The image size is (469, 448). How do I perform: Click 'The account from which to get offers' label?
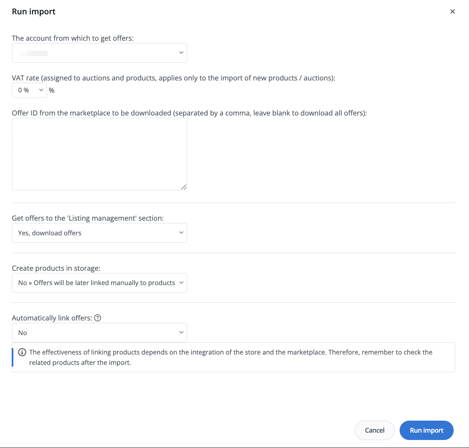click(73, 38)
